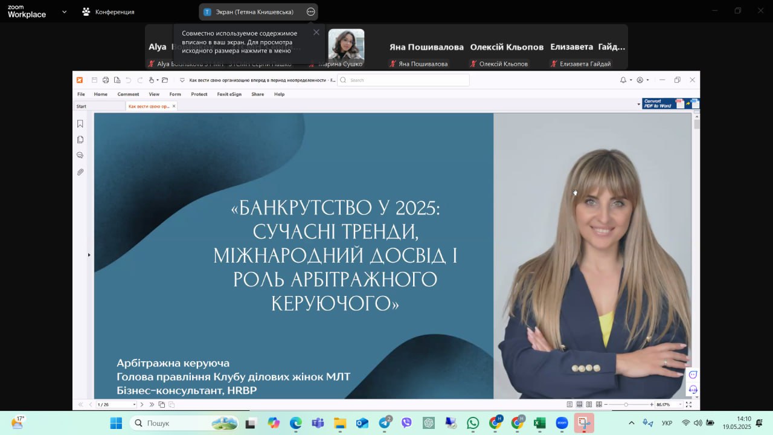This screenshot has height=435, width=773.
Task: Click the Print icon in the toolbar
Action: point(106,80)
